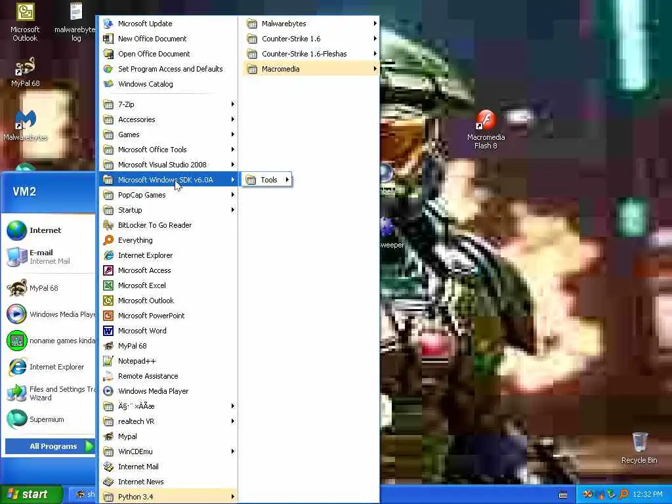Launch Microsoft Excel
Image resolution: width=672 pixels, height=504 pixels.
click(x=169, y=285)
